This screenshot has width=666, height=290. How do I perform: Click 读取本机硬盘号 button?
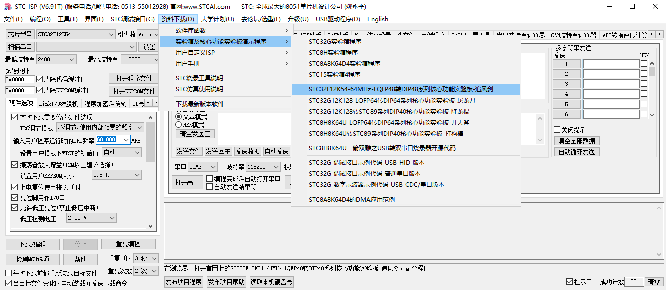click(271, 282)
